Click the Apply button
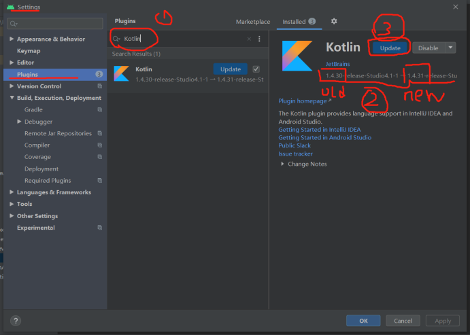 [443, 321]
